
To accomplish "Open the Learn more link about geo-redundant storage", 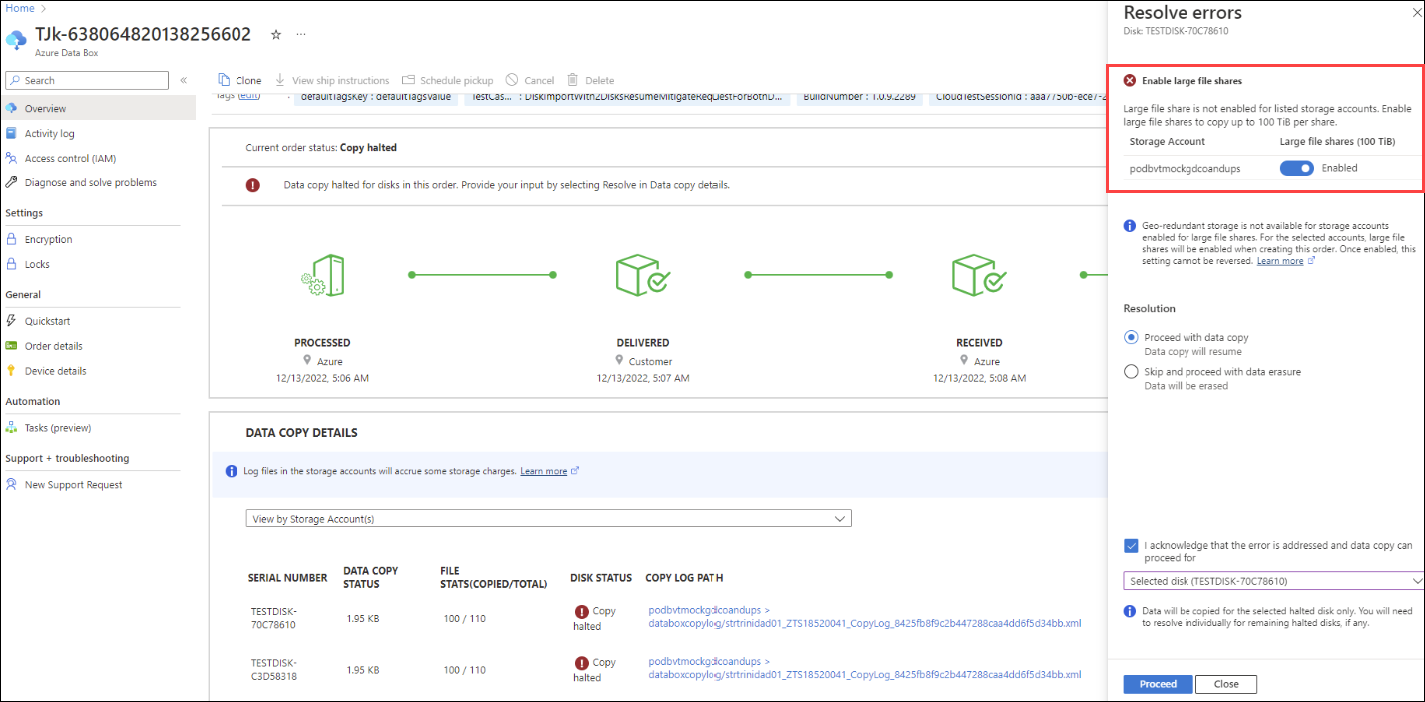I will [x=1280, y=261].
